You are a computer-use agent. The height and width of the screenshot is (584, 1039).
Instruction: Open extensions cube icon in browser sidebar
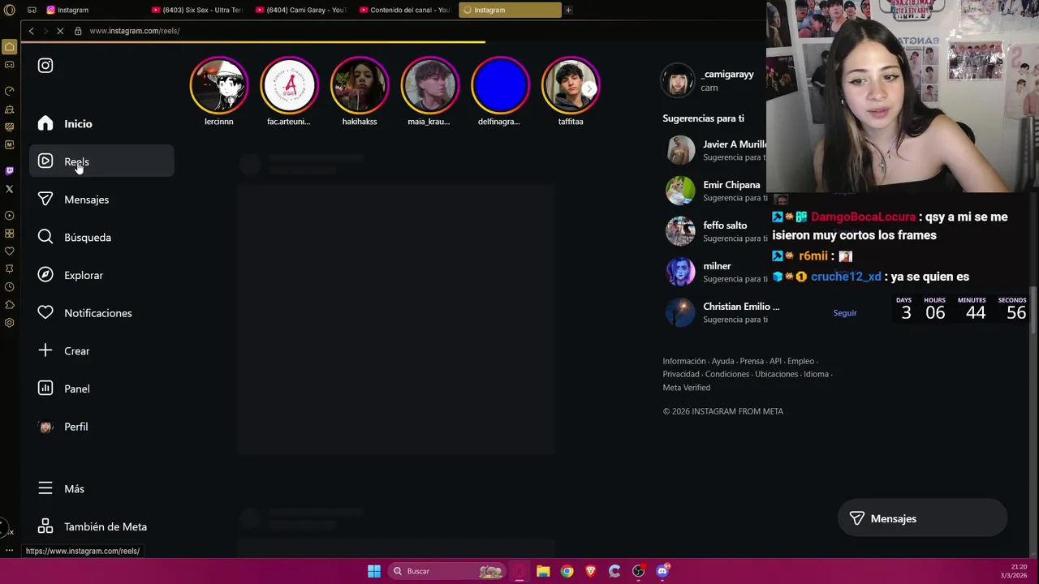[x=10, y=304]
